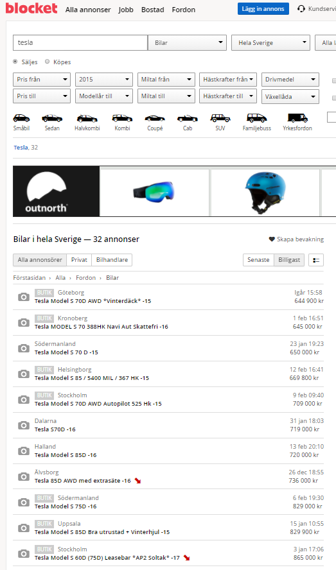Open the Växellåda dropdown
Viewport: 336px width, 570px height.
pyautogui.click(x=290, y=97)
